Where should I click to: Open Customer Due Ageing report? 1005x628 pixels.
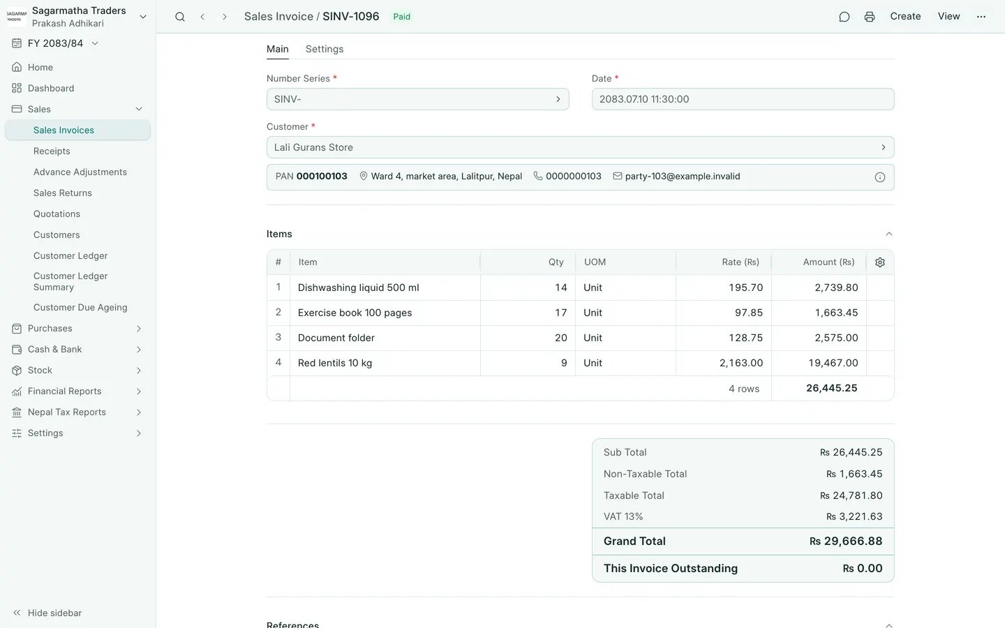click(x=80, y=308)
